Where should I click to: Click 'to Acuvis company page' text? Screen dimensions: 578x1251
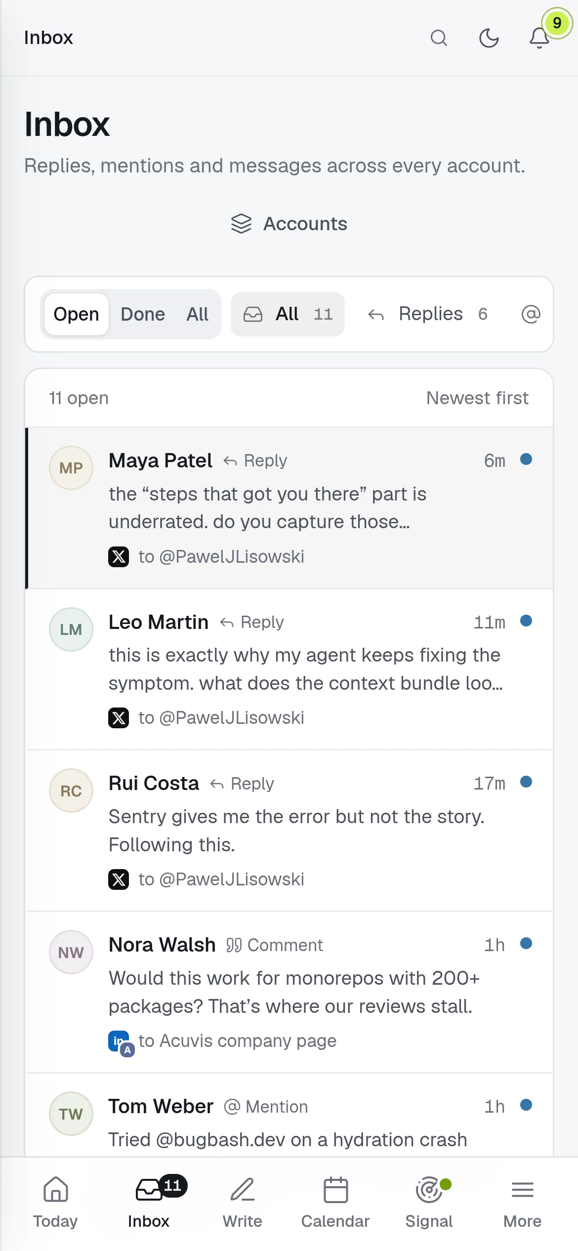238,1041
